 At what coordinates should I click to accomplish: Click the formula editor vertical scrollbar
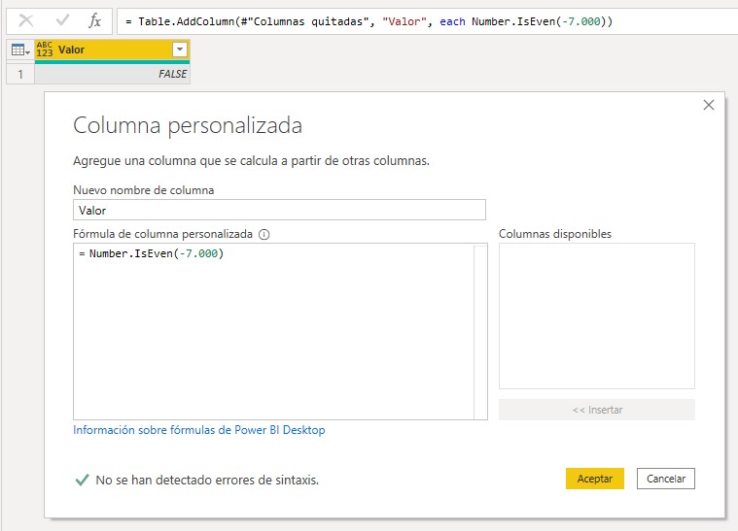[480, 331]
